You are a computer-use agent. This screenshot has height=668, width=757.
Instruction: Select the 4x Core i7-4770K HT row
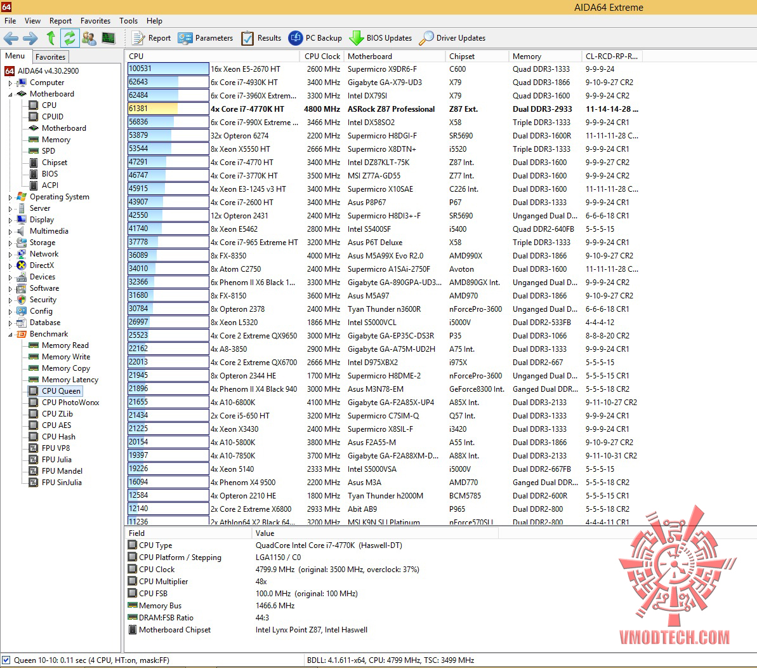pos(384,109)
